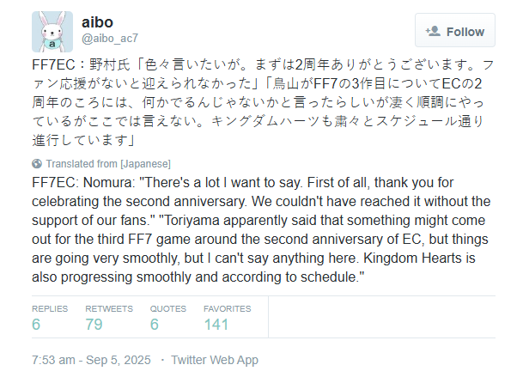View the 79 retweets count
The width and height of the screenshot is (523, 371).
point(96,325)
